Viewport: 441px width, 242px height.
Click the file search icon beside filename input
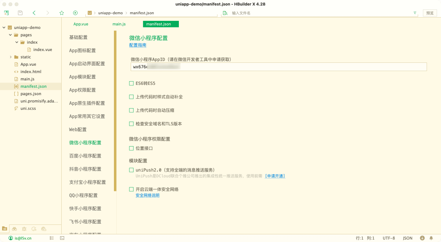(x=225, y=13)
